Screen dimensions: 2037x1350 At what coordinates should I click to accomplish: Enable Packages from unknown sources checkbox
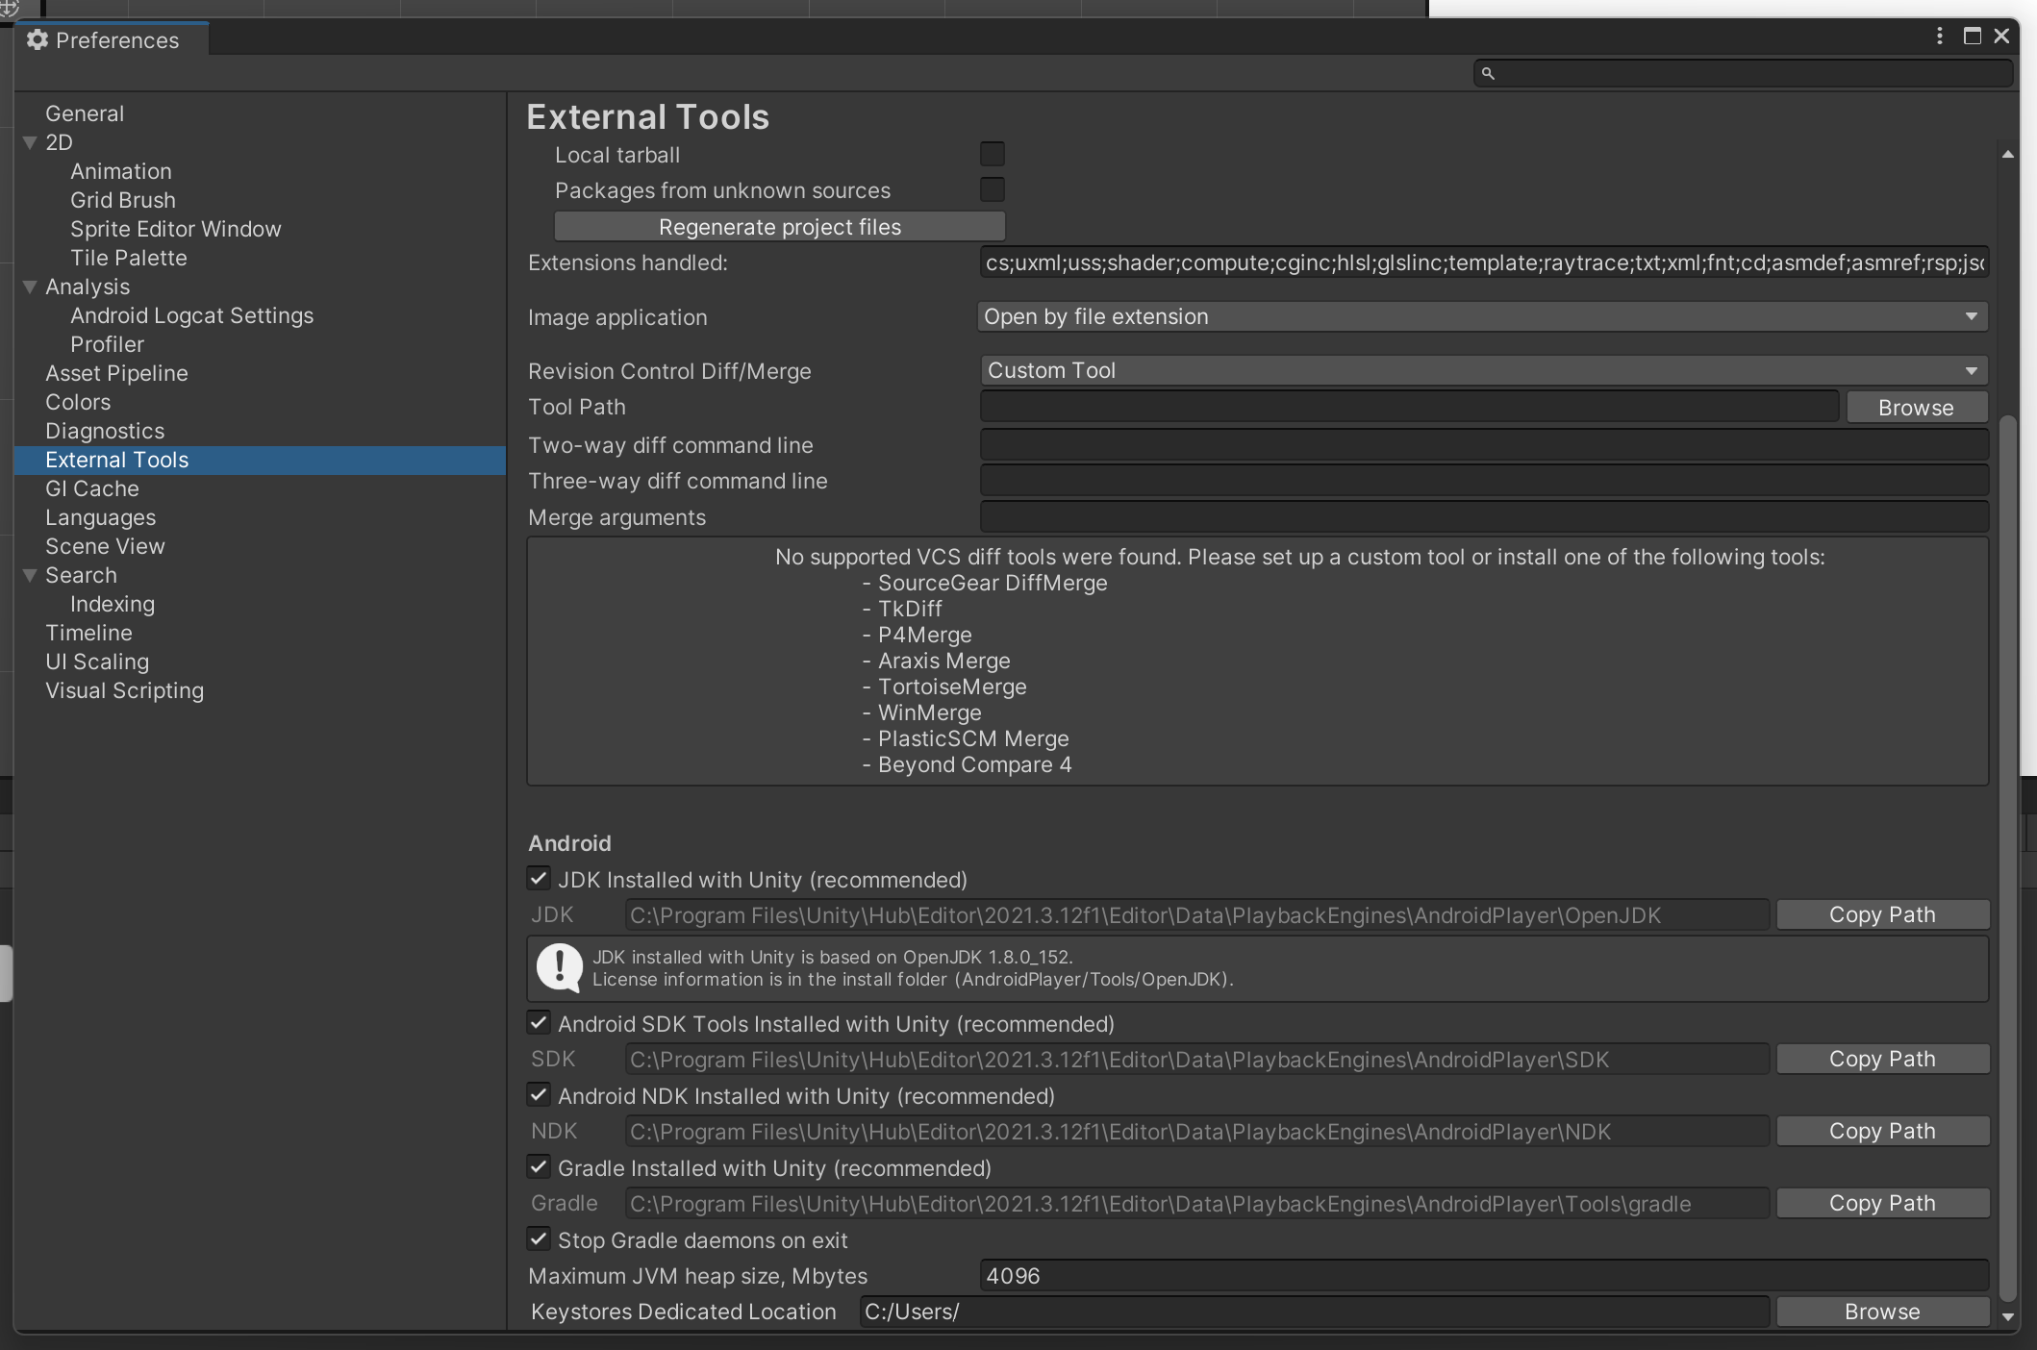(x=992, y=189)
